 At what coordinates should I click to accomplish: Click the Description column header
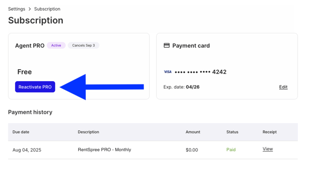point(88,132)
